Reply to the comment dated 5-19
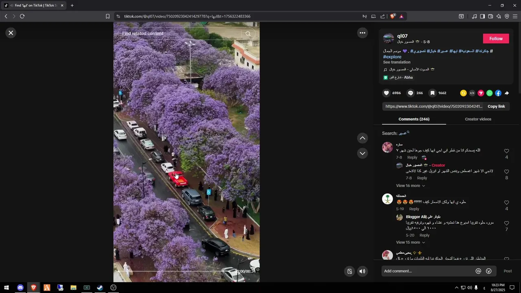This screenshot has width=521, height=293. 414,209
